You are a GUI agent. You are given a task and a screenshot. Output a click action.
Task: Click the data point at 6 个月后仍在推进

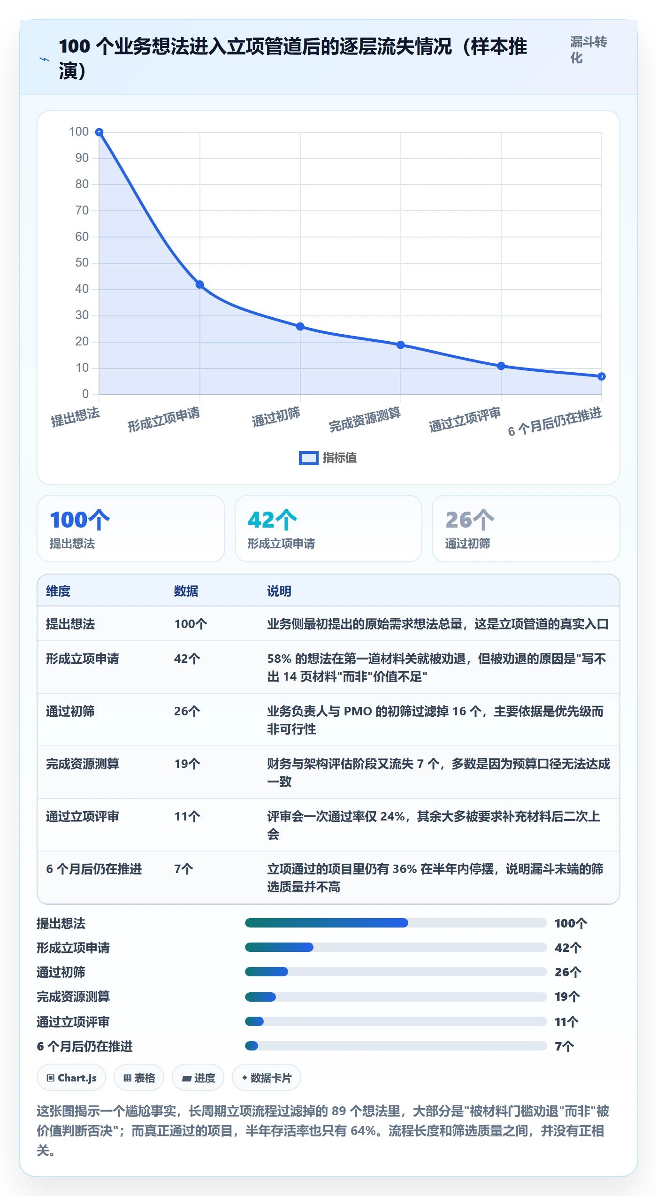pos(602,376)
